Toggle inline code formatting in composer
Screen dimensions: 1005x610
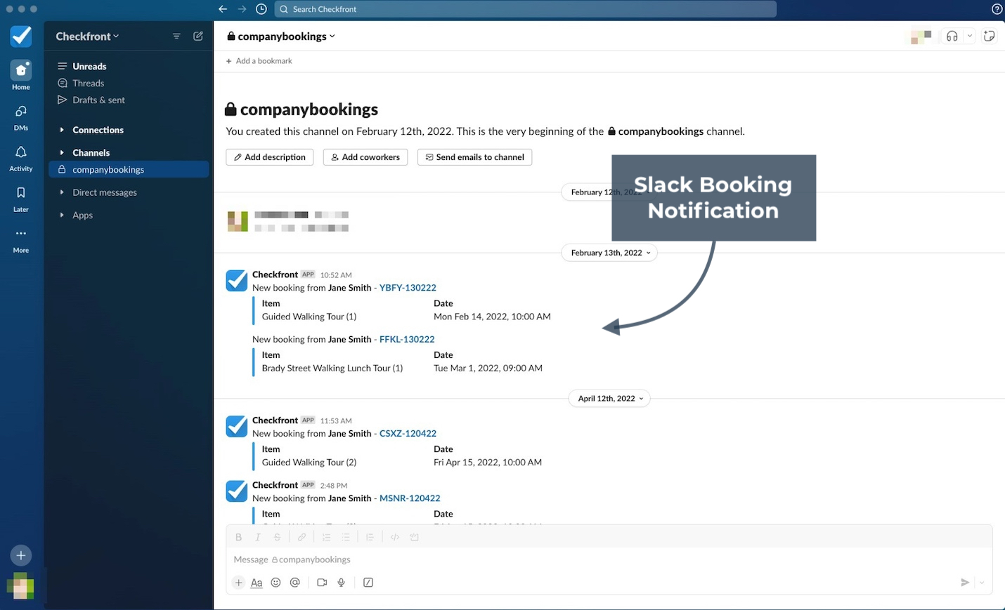395,537
